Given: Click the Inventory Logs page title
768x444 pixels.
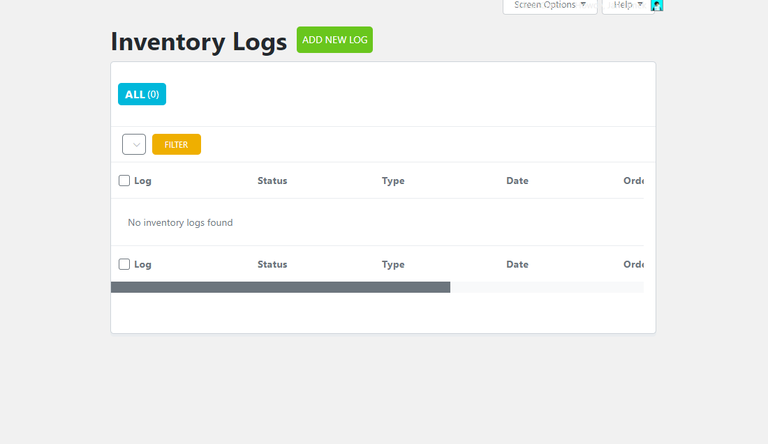Looking at the screenshot, I should [199, 41].
